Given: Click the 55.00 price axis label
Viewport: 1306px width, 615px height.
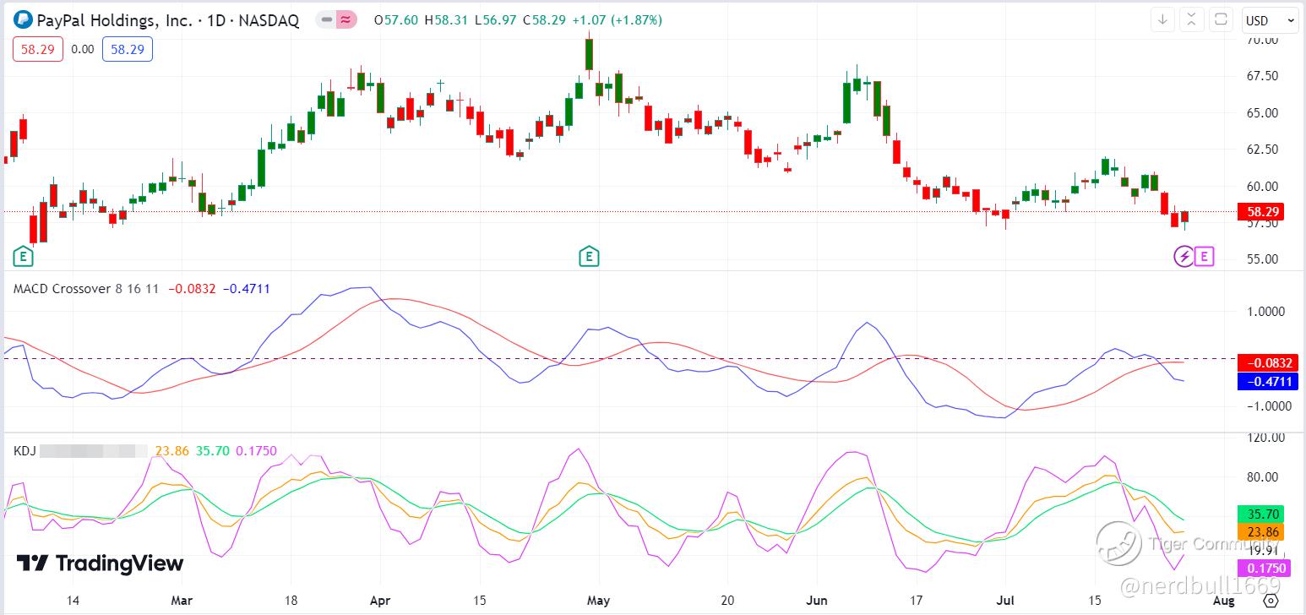Looking at the screenshot, I should point(1260,259).
